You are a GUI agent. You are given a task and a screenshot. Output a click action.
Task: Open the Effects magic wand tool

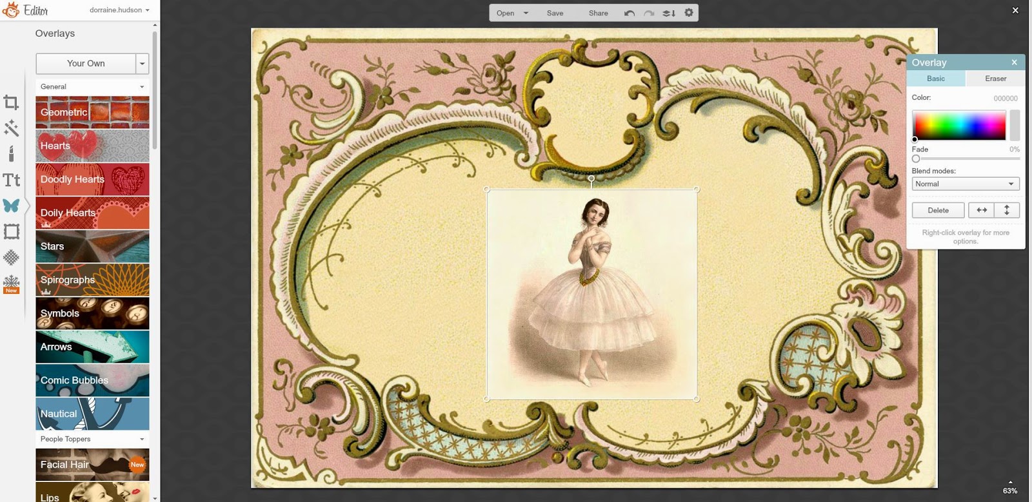(11, 128)
